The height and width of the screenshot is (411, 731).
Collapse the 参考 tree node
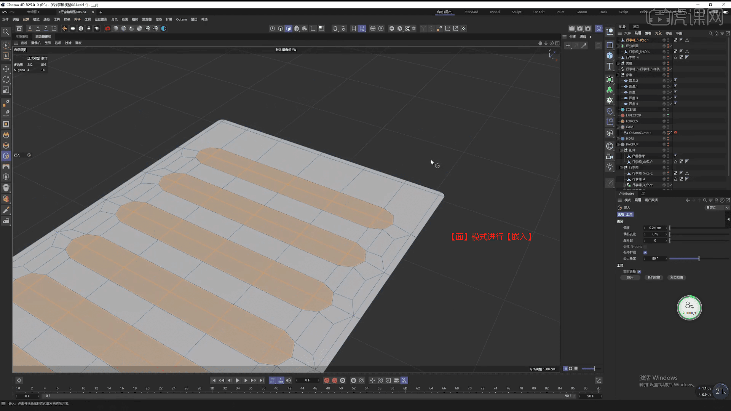tap(618, 75)
